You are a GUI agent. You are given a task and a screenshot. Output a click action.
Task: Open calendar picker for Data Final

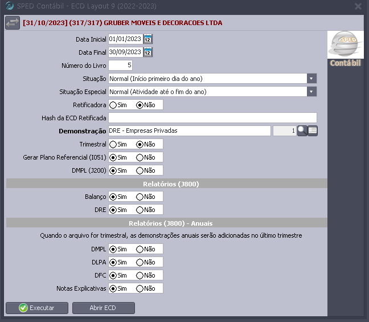point(148,52)
